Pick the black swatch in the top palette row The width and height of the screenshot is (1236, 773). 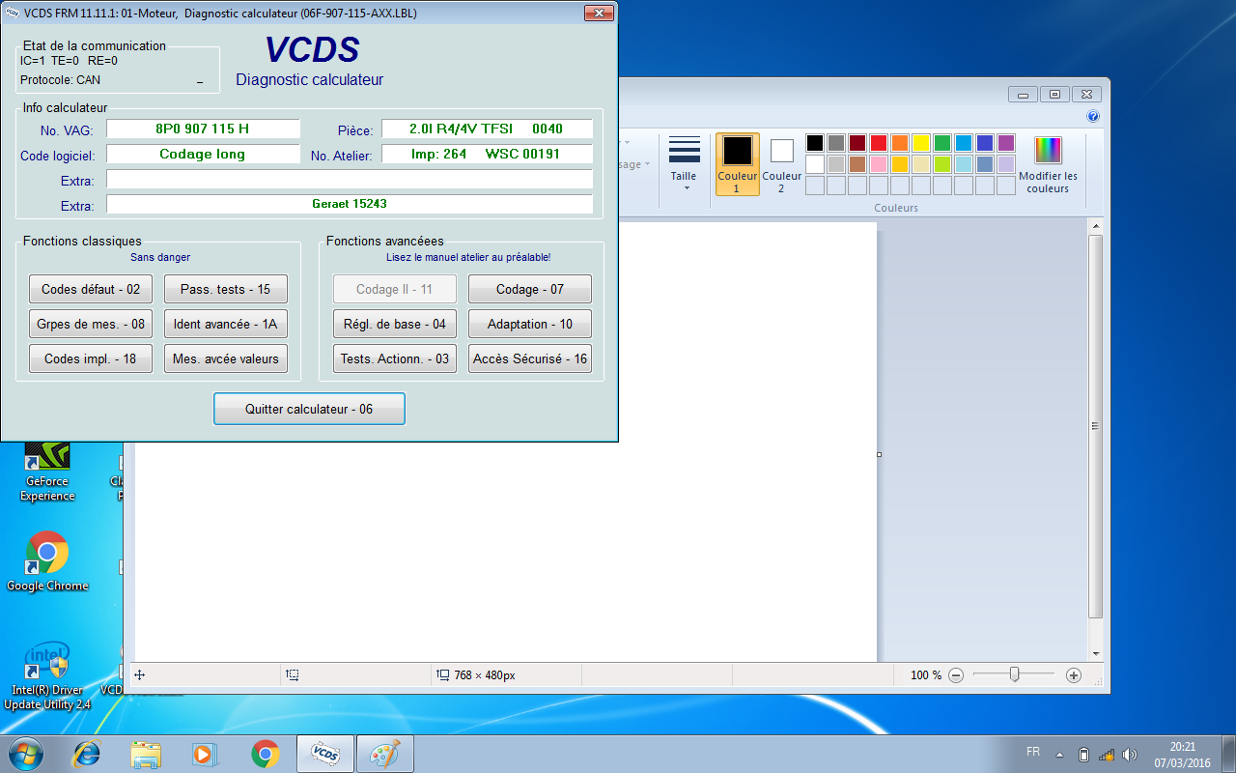click(x=815, y=143)
